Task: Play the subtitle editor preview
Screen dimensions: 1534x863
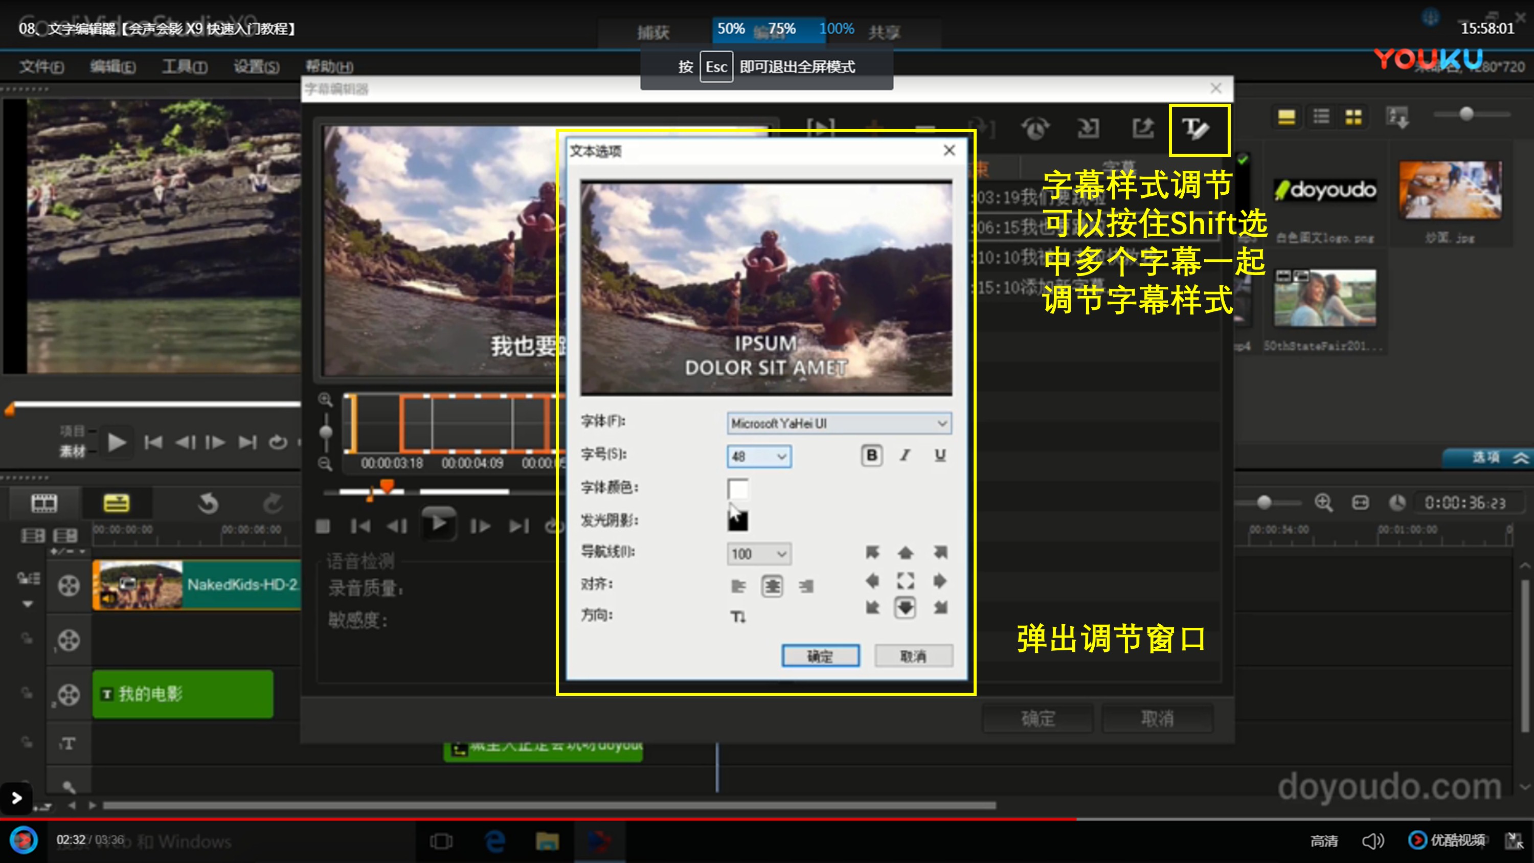Action: click(439, 524)
